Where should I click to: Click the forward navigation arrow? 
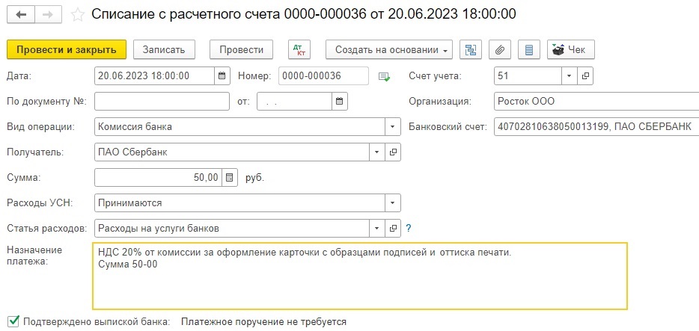click(48, 14)
